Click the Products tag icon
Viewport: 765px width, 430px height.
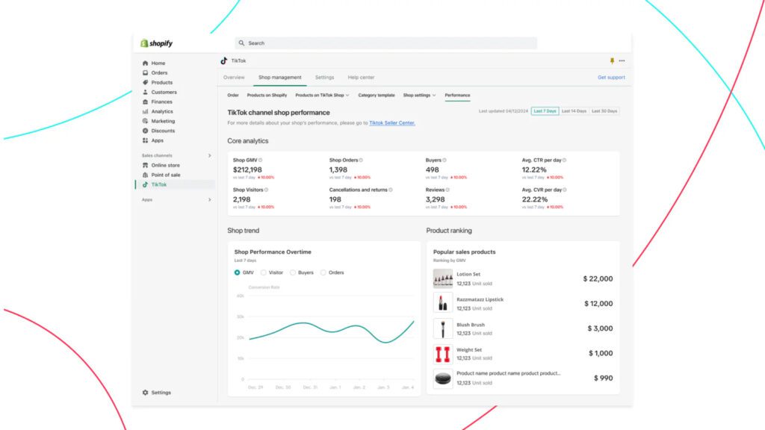[x=145, y=83]
